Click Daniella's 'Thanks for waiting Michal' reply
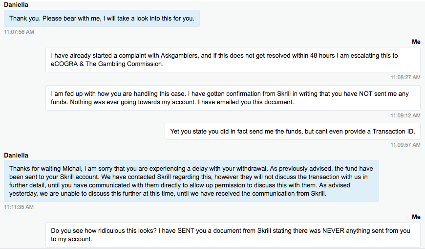 pyautogui.click(x=191, y=181)
